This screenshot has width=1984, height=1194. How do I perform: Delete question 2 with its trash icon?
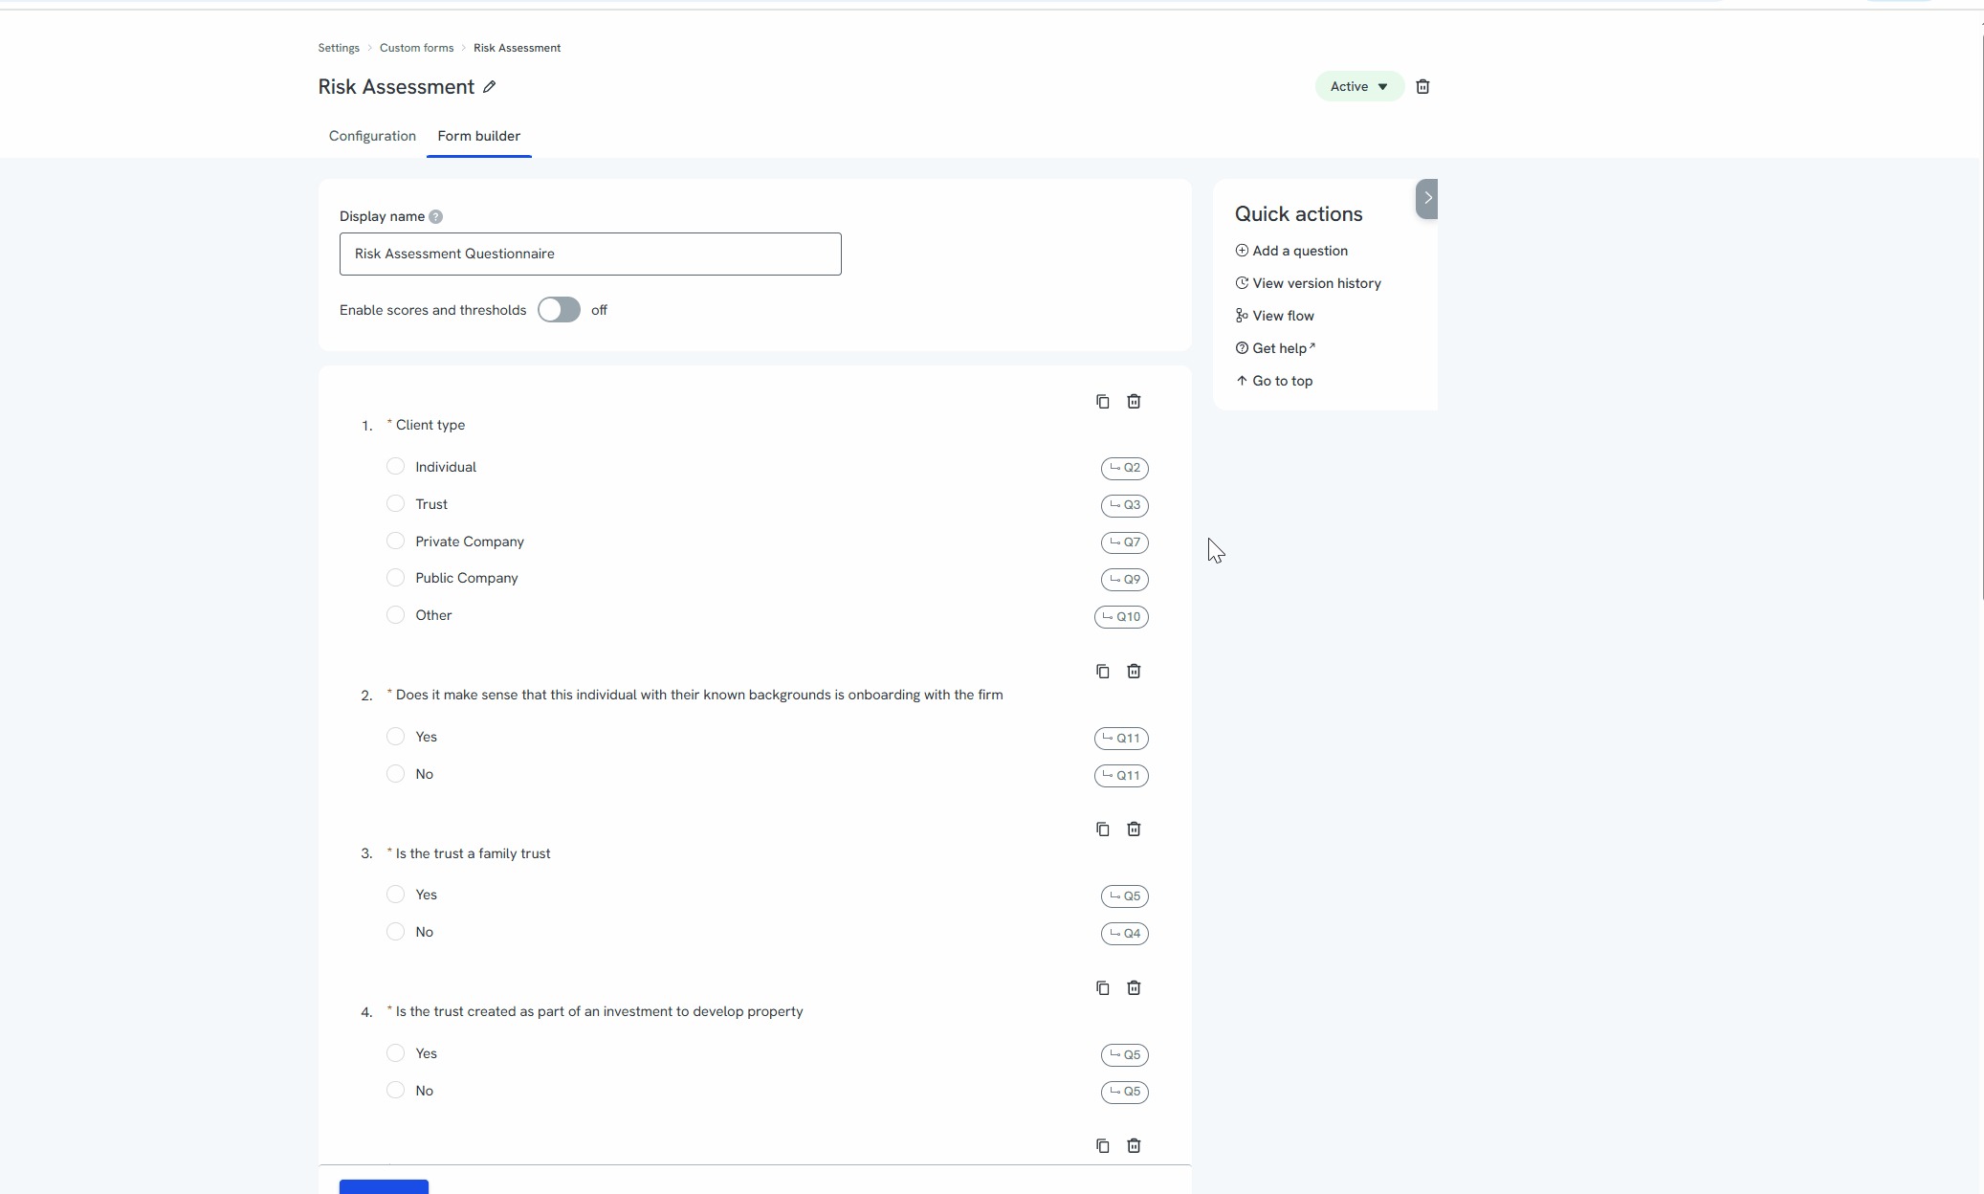[1134, 672]
